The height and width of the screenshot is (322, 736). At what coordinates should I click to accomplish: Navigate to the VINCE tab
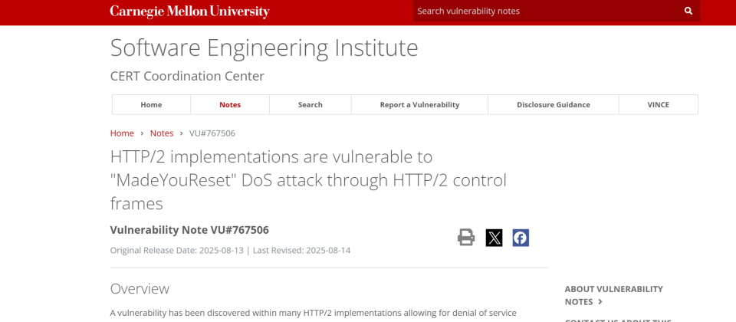[x=658, y=105]
